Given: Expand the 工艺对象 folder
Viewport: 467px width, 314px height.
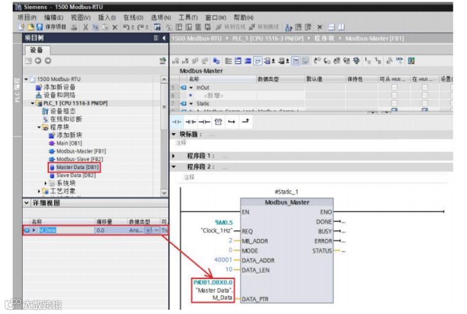Looking at the screenshot, I should (39, 191).
